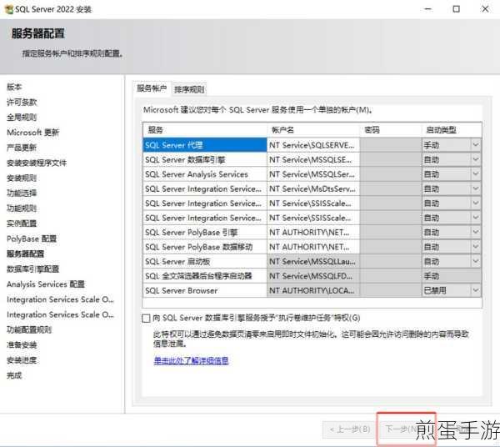
Task: Switch to the 服务帐户 tab
Action: [x=152, y=88]
